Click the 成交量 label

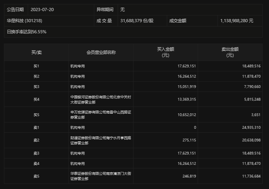(x=104, y=21)
